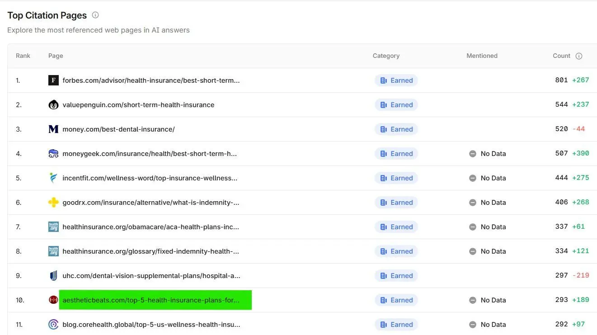Image resolution: width=597 pixels, height=335 pixels.
Task: Click the change value +275
Action: 581,178
